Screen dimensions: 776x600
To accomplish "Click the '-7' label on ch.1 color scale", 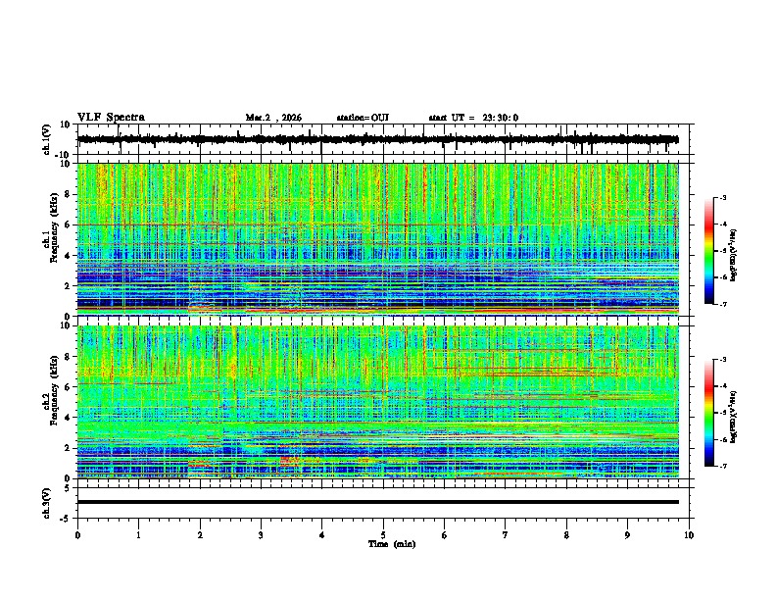I will [723, 304].
